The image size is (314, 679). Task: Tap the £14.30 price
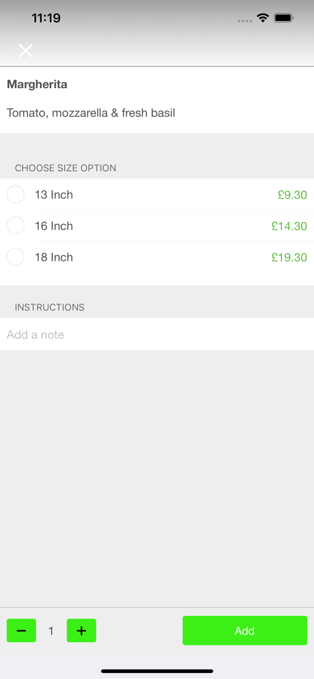point(289,226)
